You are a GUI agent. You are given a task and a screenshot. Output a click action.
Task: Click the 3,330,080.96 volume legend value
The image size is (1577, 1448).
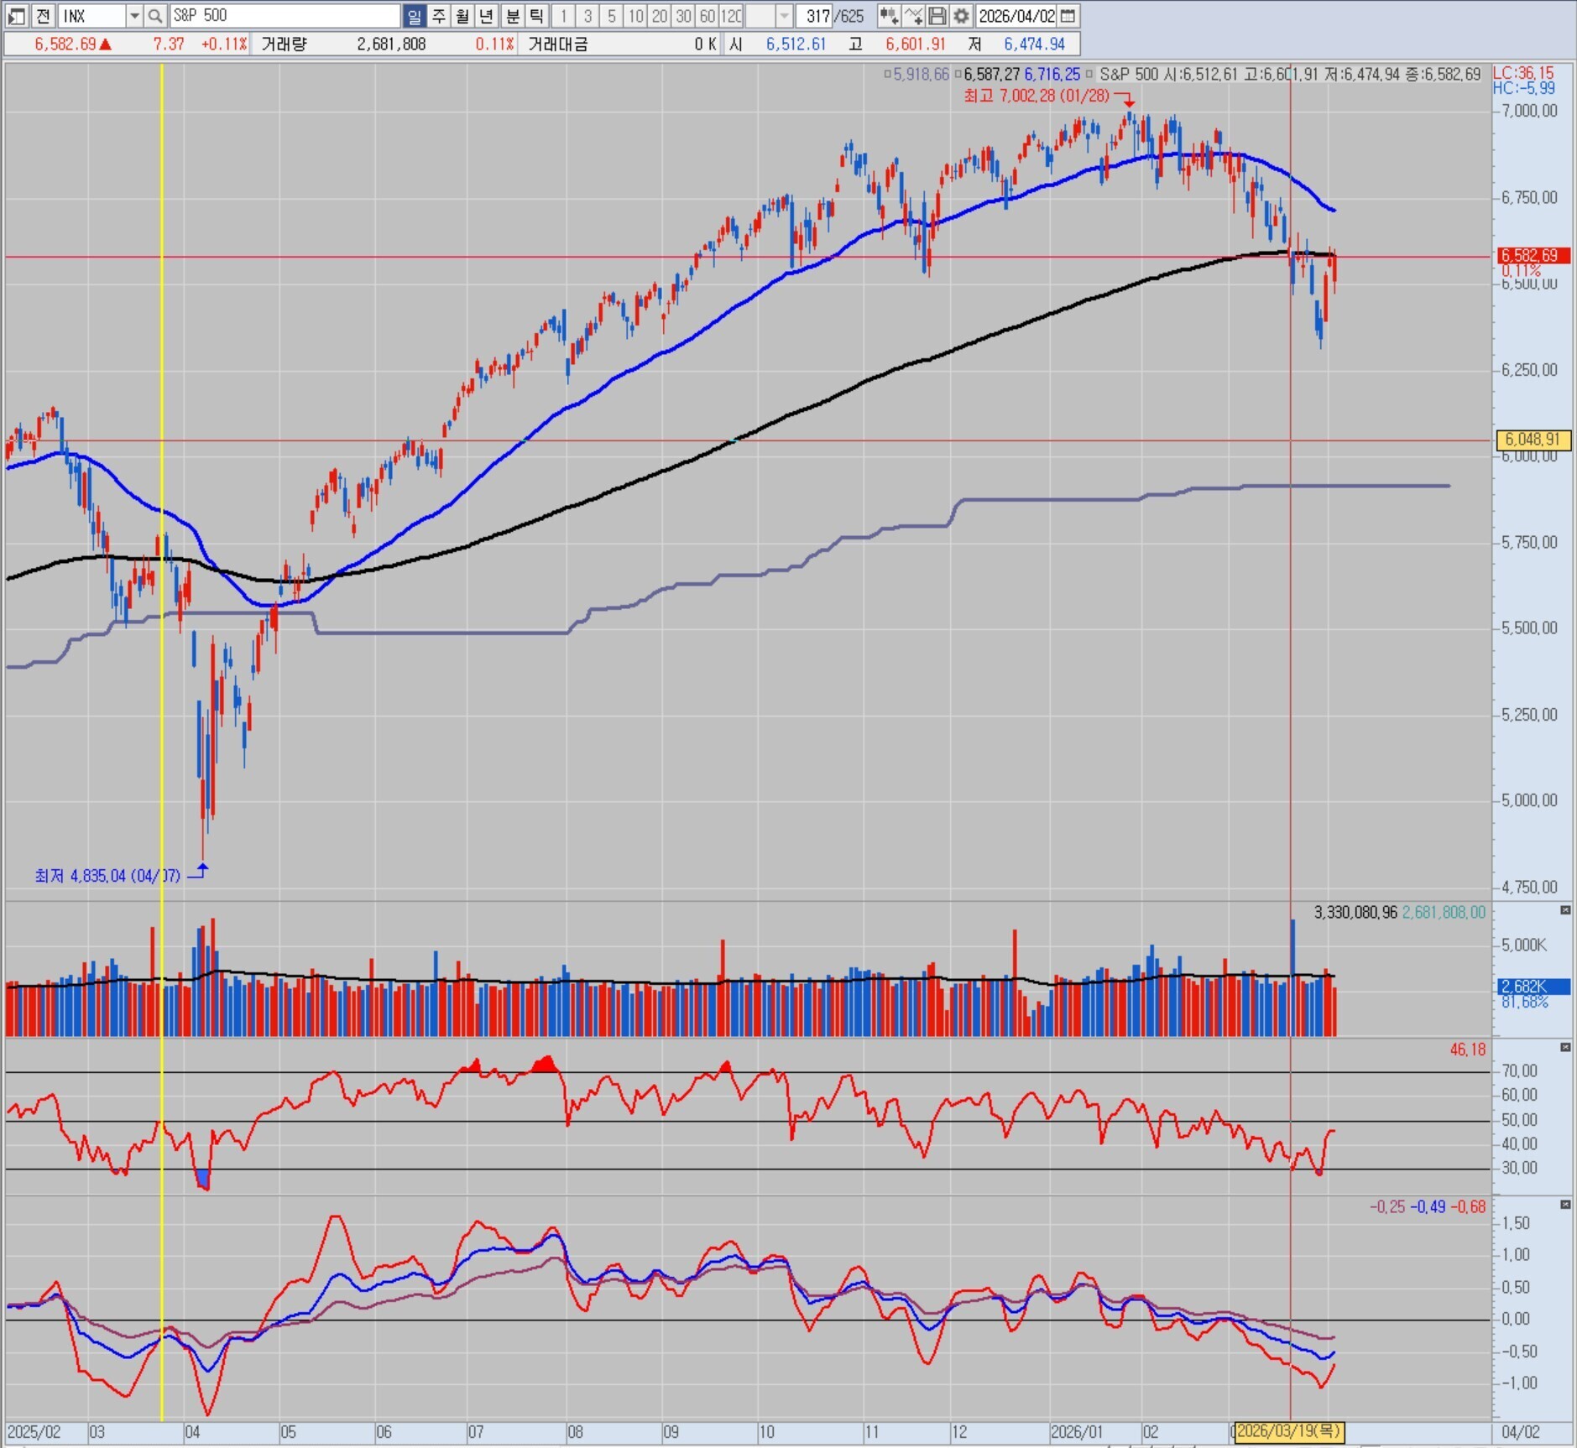point(1355,912)
